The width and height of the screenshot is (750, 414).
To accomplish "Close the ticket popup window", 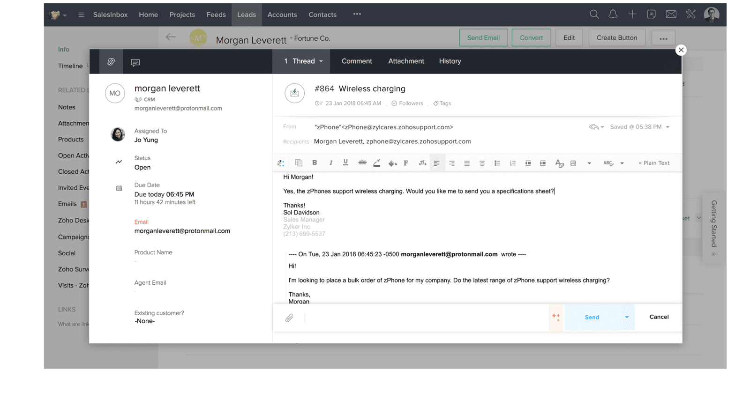I will pos(681,50).
